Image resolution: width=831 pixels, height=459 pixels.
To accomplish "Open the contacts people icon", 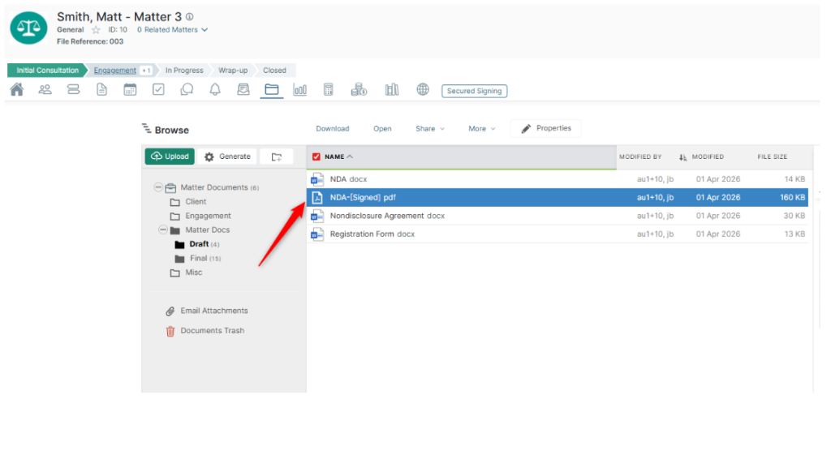I will 45,89.
